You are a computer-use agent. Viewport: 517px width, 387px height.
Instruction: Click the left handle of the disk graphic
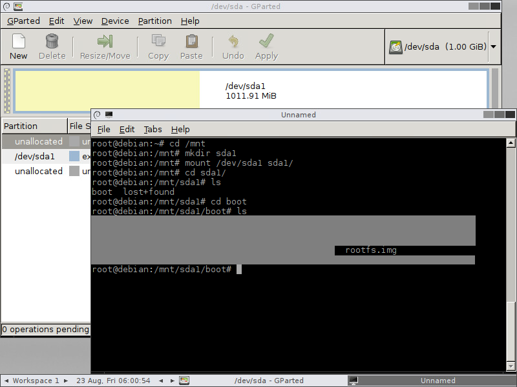pos(7,91)
